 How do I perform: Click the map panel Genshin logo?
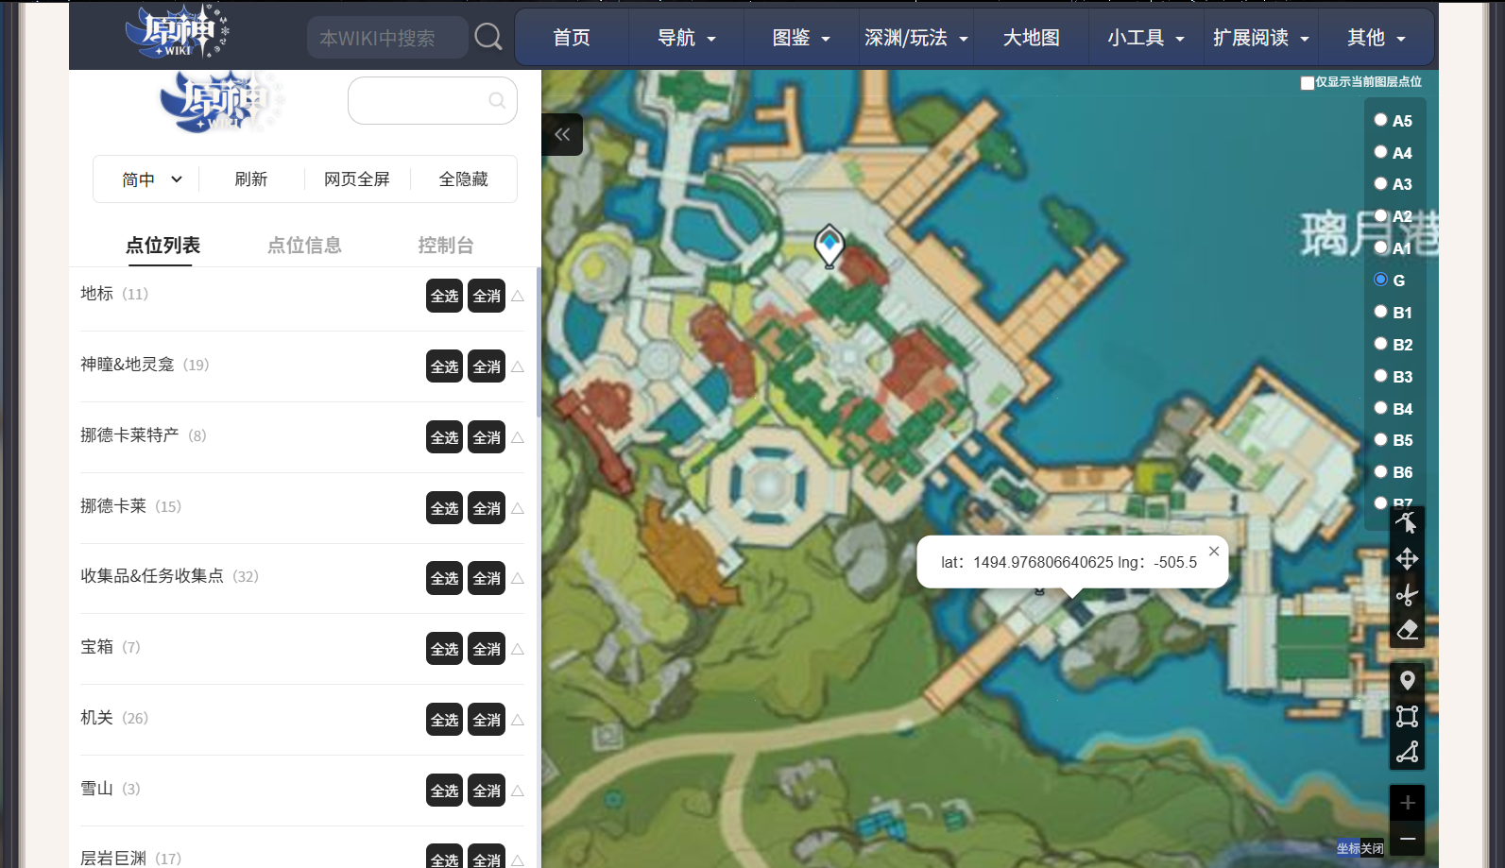pyautogui.click(x=222, y=101)
